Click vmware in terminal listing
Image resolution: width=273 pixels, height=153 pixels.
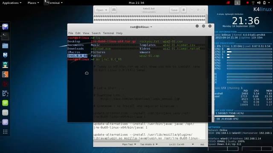pos(145,52)
